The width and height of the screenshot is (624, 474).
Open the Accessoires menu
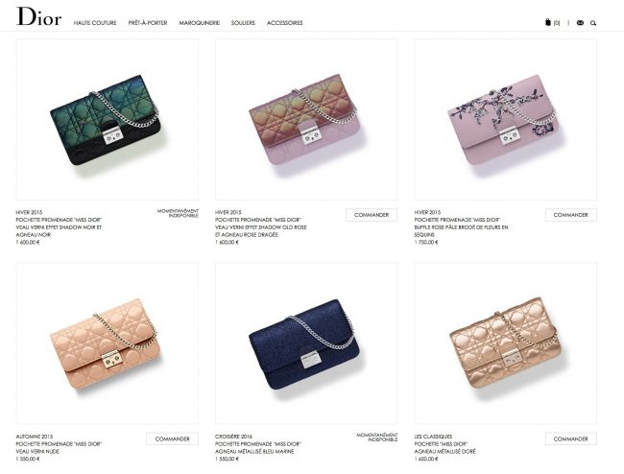(x=284, y=23)
